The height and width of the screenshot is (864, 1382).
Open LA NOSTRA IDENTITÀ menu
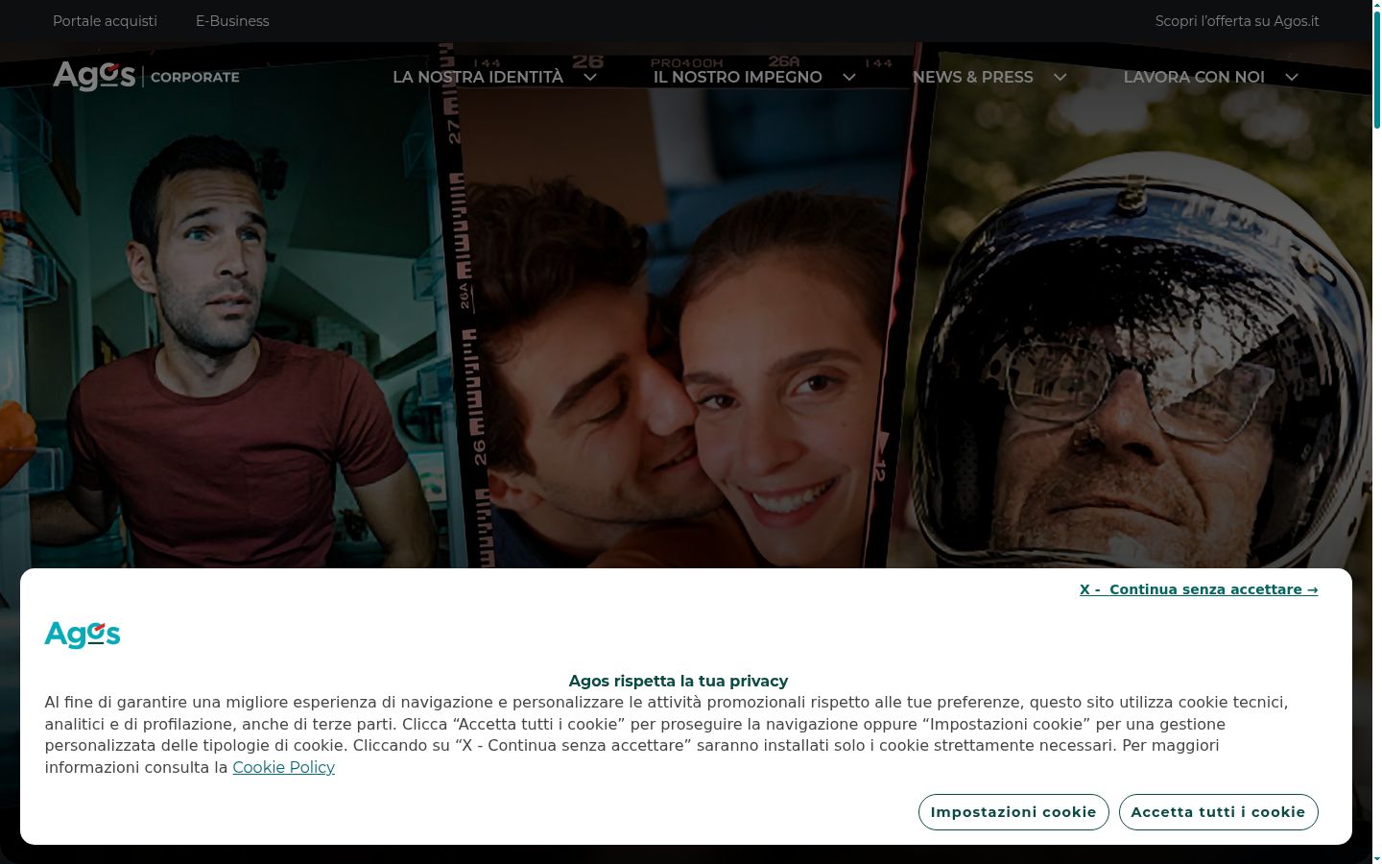(478, 77)
